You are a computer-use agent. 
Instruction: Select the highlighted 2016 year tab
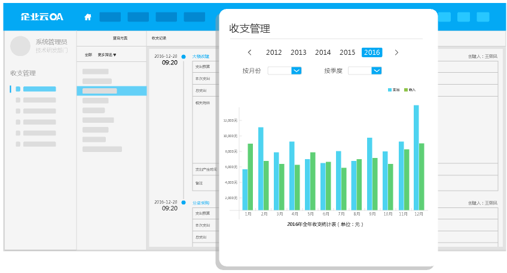click(x=372, y=52)
